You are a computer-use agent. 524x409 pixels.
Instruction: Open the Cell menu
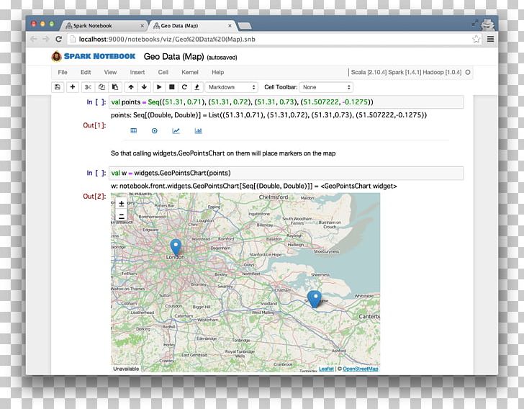(163, 72)
